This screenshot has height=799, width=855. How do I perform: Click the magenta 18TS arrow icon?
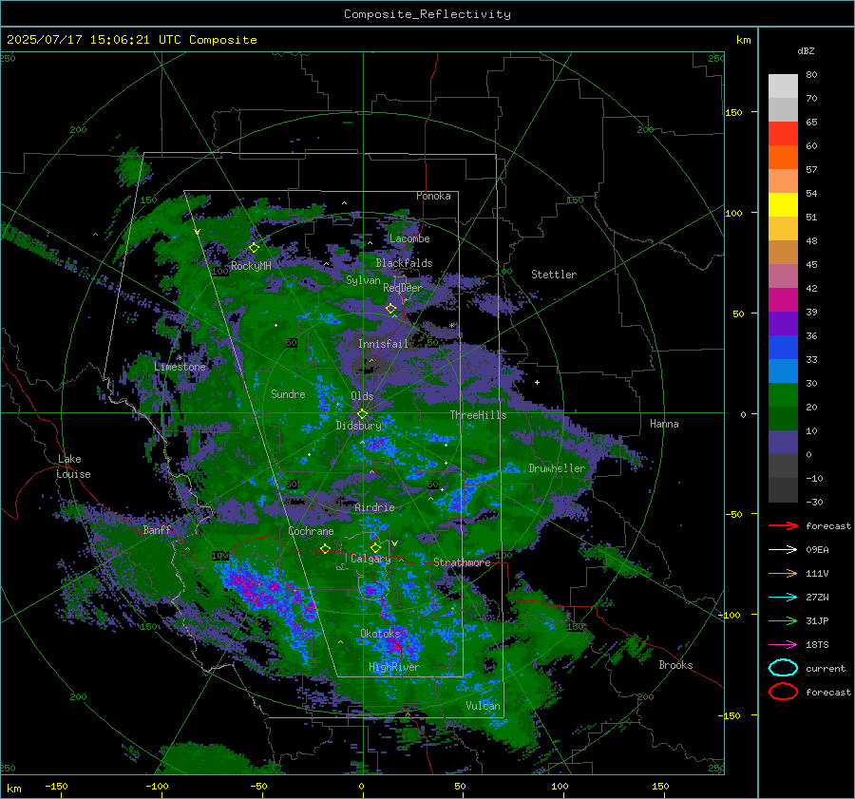click(783, 645)
